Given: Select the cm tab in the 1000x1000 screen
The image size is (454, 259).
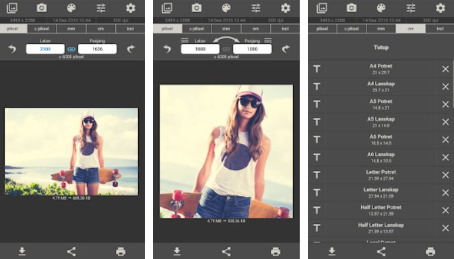Looking at the screenshot, I should [x=256, y=29].
